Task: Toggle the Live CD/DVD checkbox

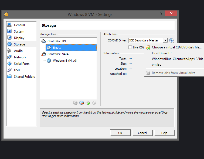Action: (130, 47)
